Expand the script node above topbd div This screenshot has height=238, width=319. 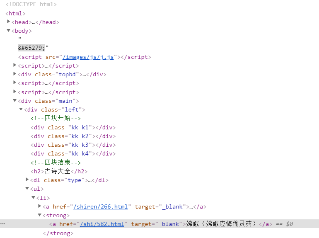point(15,65)
